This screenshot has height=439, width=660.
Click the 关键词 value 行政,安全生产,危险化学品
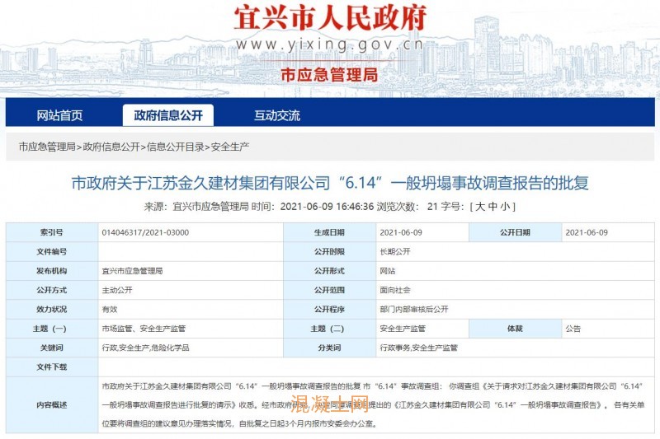click(145, 348)
